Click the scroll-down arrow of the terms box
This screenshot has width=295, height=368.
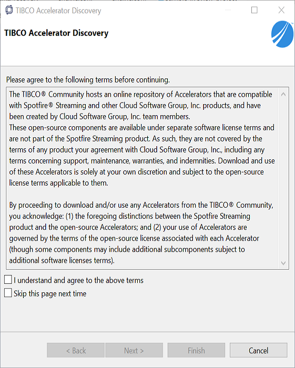coord(283,263)
